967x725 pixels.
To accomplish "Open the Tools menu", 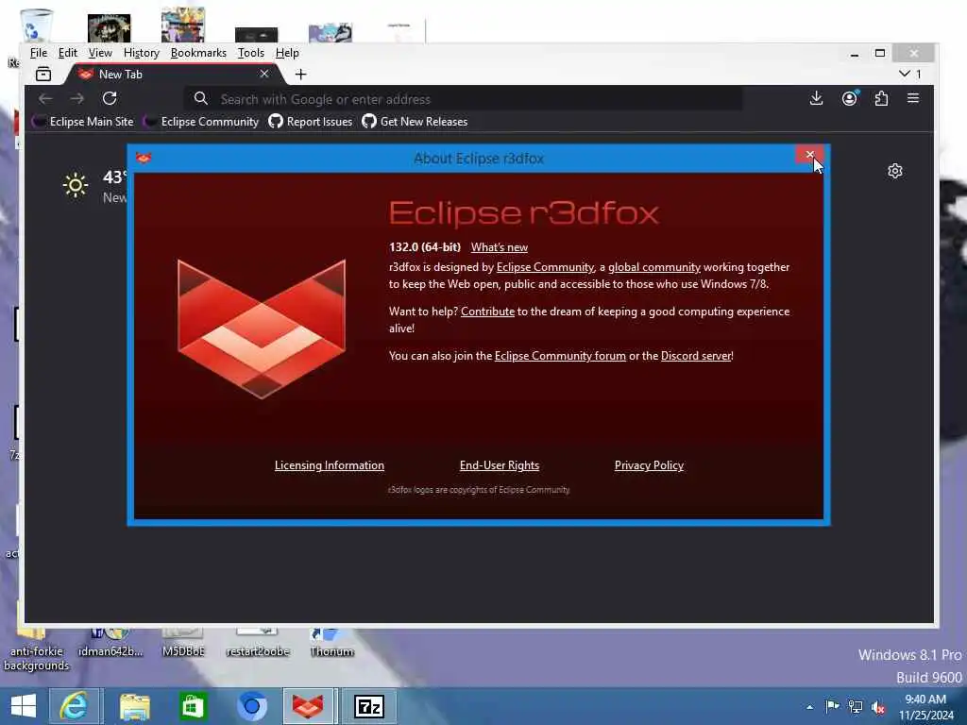I will point(250,53).
